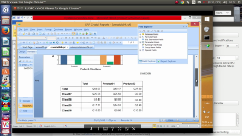Click the Cut scissors icon in the standard toolbar
Viewport: 242px width, 136px height.
point(48,34)
